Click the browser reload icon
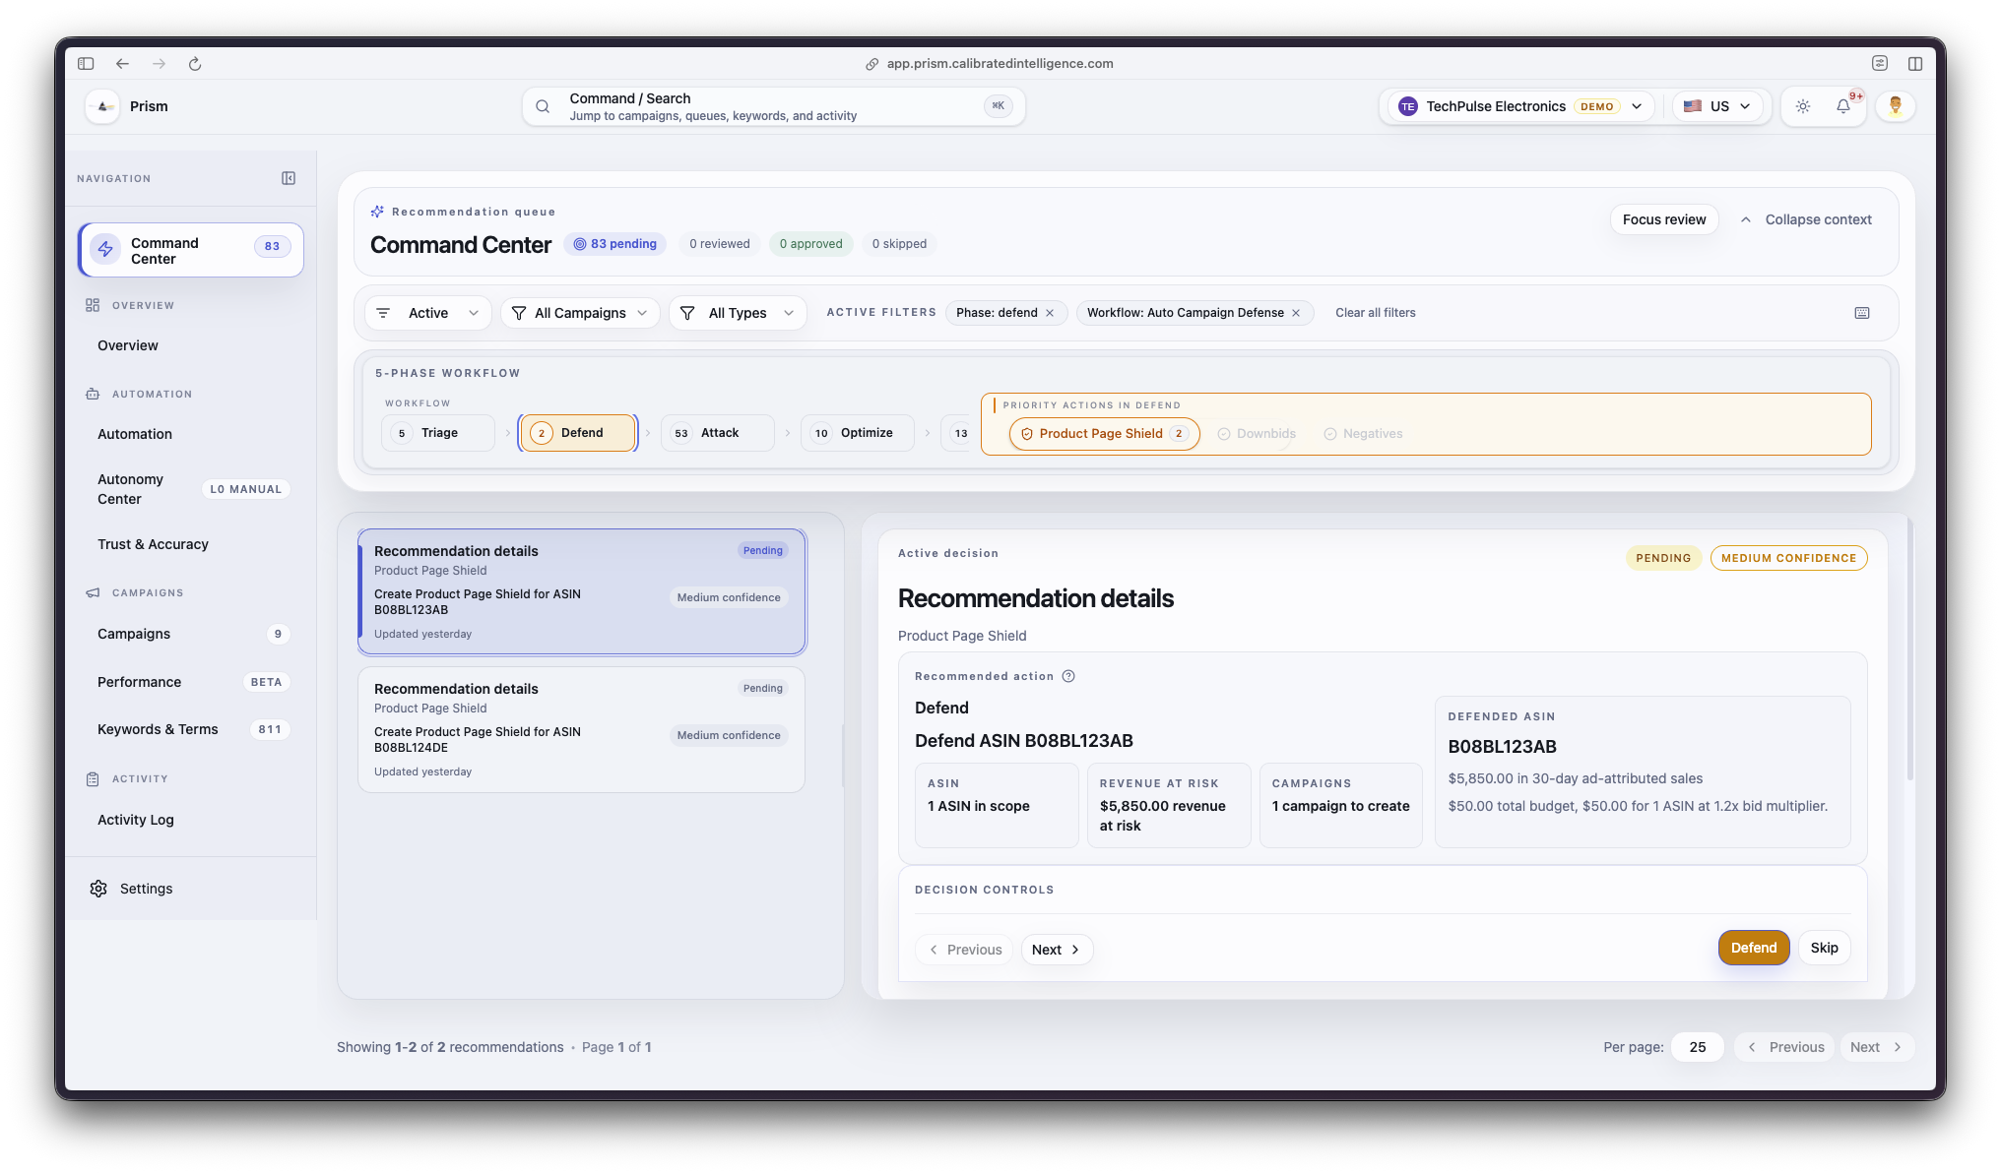 tap(195, 64)
